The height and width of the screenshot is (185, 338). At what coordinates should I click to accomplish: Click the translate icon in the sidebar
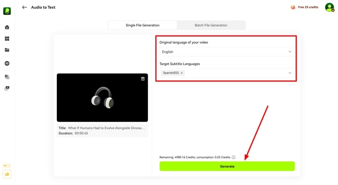tap(7, 77)
